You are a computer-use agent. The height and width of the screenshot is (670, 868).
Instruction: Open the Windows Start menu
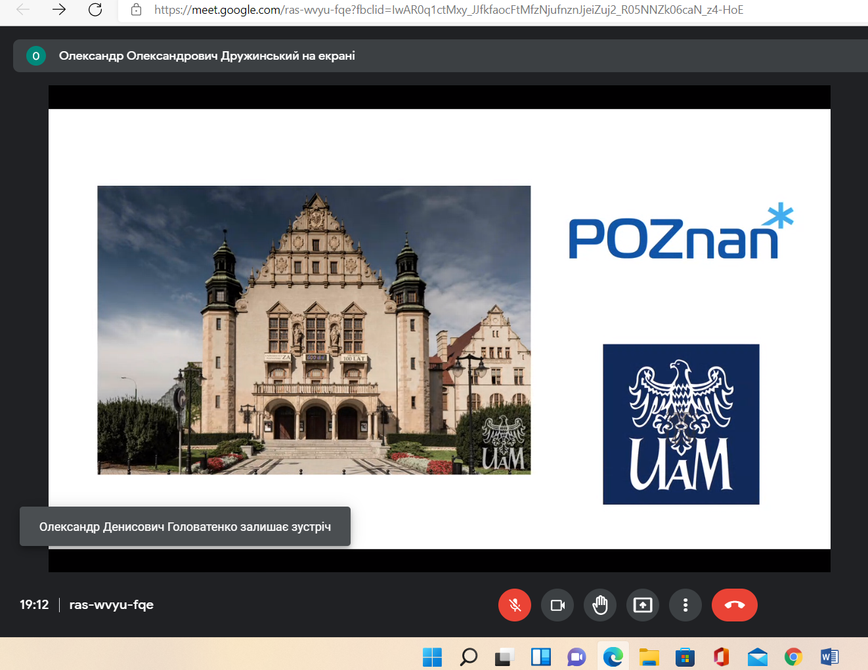click(432, 656)
